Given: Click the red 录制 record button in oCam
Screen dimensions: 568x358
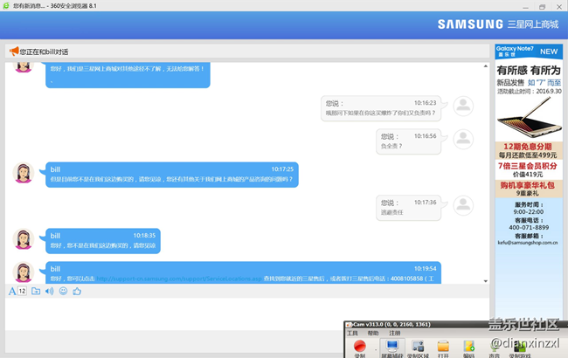Looking at the screenshot, I should point(360,347).
